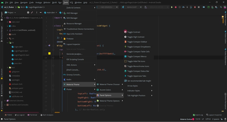Open the Project view dropdown
The width and height of the screenshot is (227, 122).
coord(10,13)
